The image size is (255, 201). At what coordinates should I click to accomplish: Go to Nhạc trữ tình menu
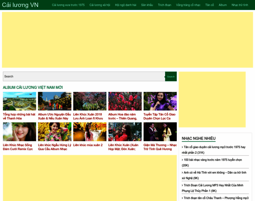pyautogui.click(x=240, y=5)
